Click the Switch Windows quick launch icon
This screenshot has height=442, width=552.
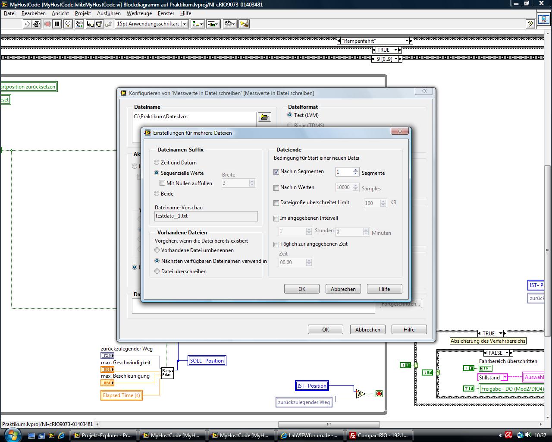point(41,436)
